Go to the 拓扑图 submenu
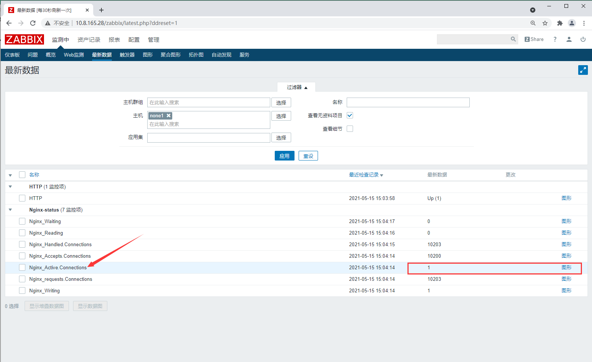The height and width of the screenshot is (362, 592). click(196, 55)
